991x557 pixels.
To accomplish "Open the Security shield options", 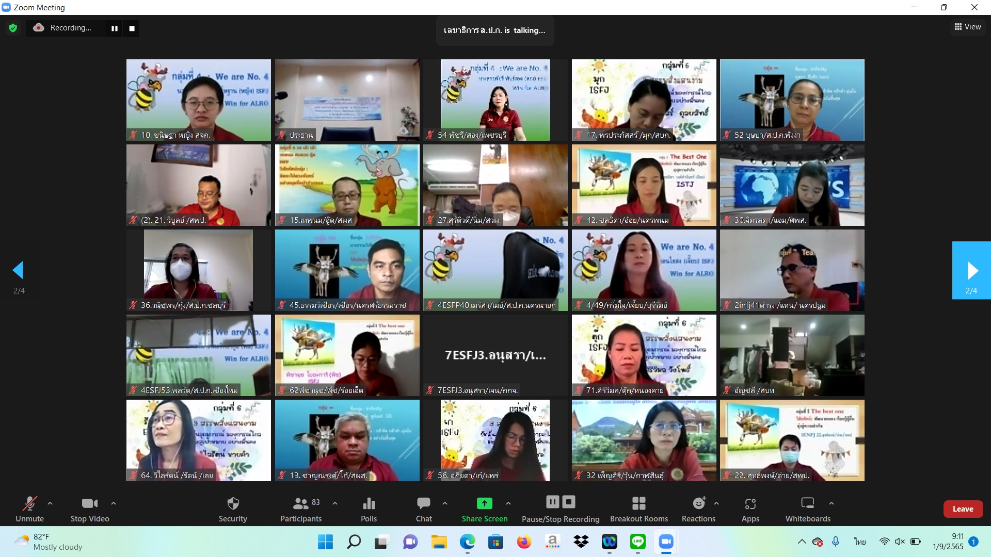I will [233, 509].
